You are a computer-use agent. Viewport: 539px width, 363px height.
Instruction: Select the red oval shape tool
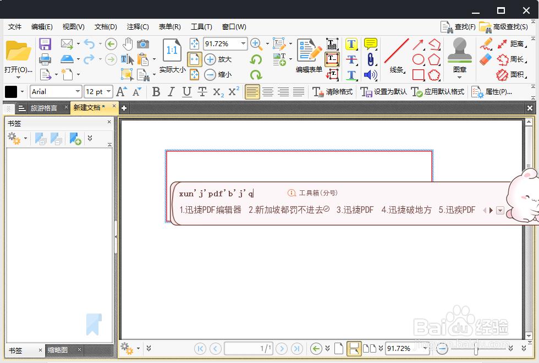418,59
